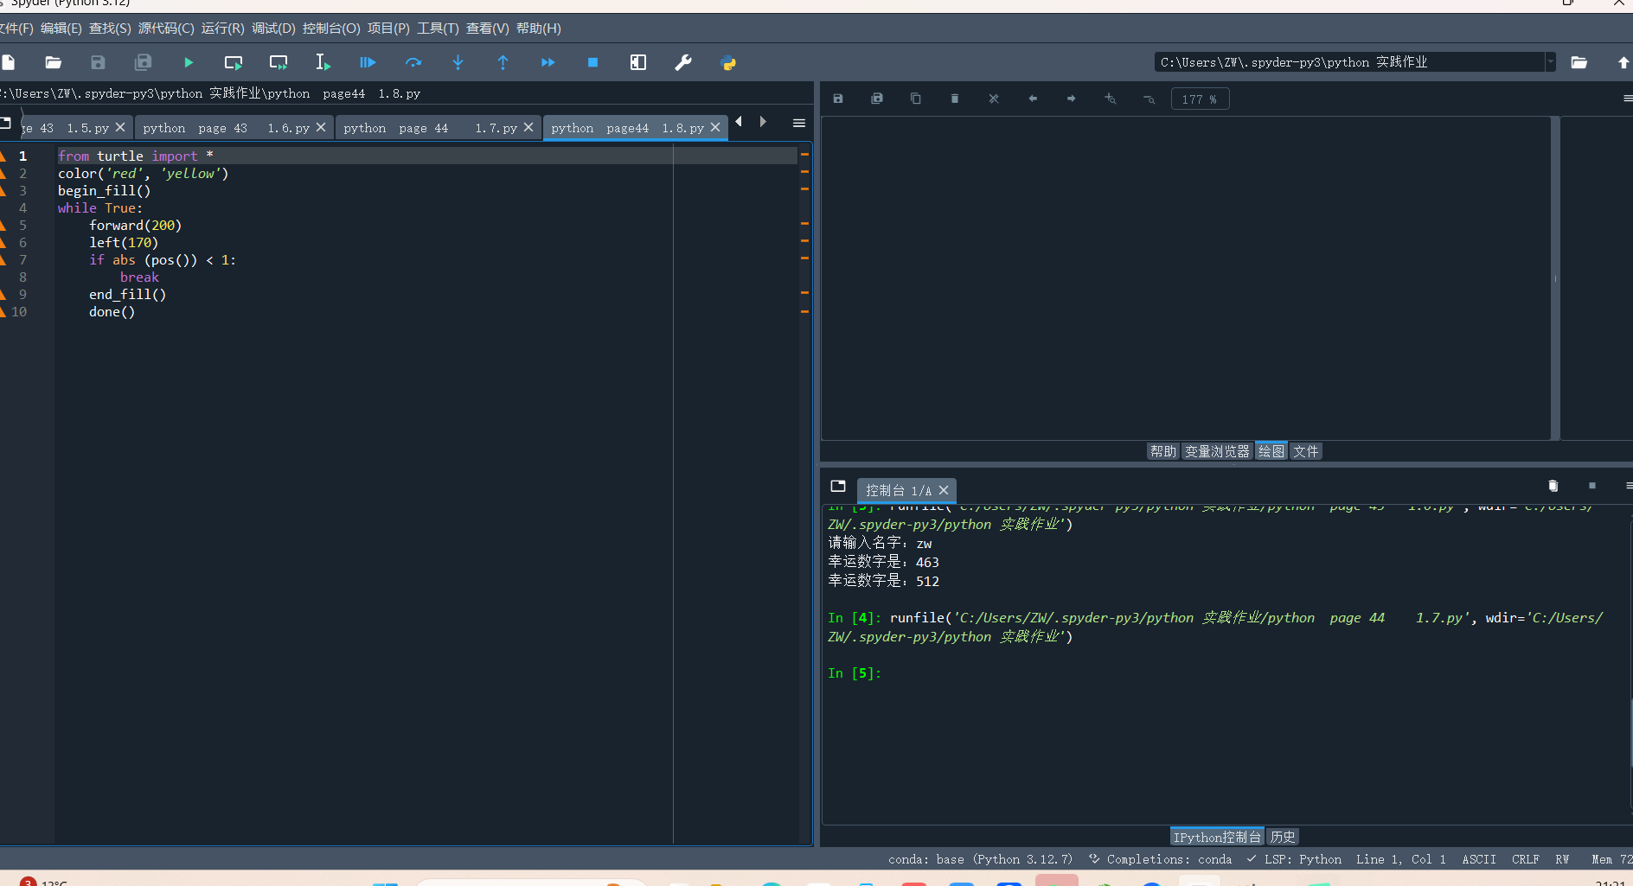Open PYTHONPATH manager Python icon
Image resolution: width=1633 pixels, height=886 pixels.
click(728, 62)
